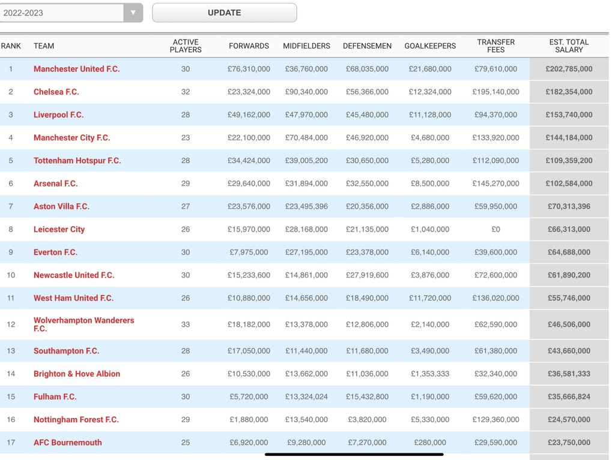The image size is (615, 460).
Task: Open Newcastle United F.C. team link
Action: (74, 275)
